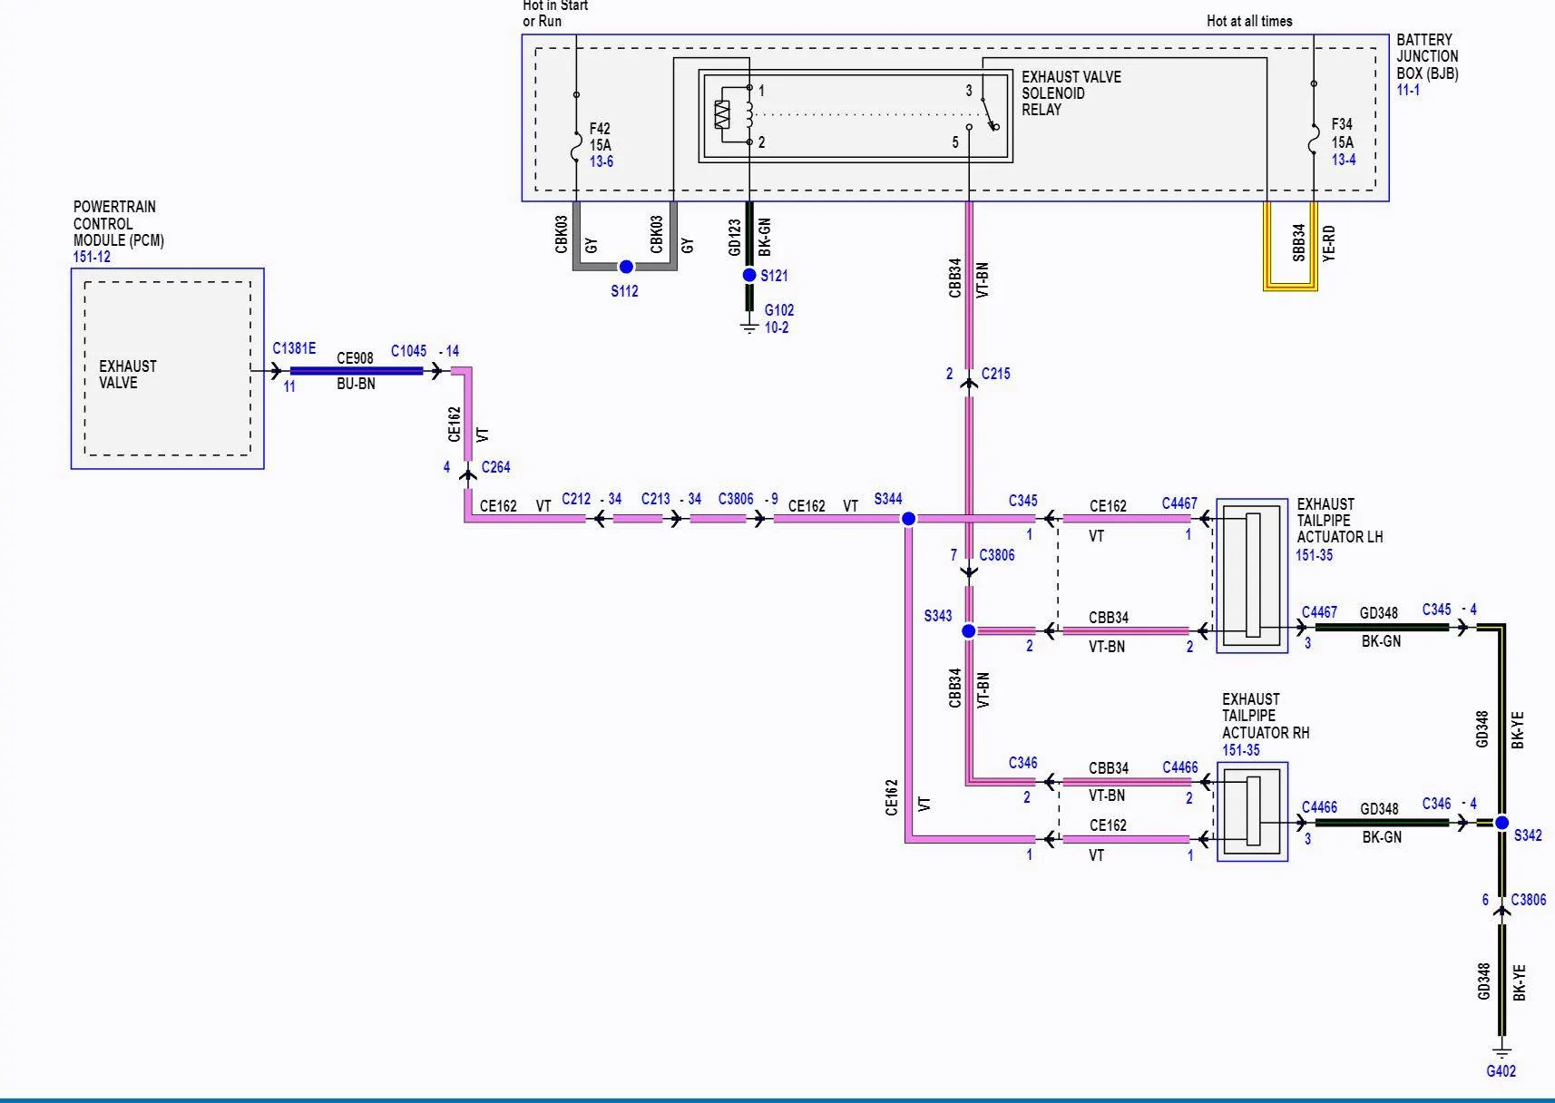The image size is (1555, 1103).
Task: Open the 151-12 PCM page reference
Action: [x=92, y=257]
